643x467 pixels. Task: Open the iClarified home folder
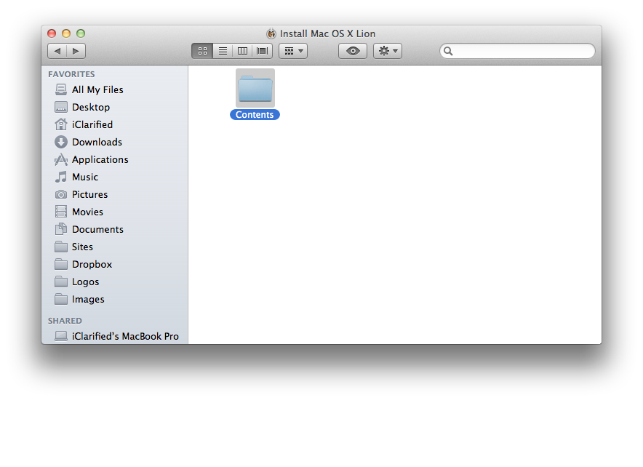92,124
